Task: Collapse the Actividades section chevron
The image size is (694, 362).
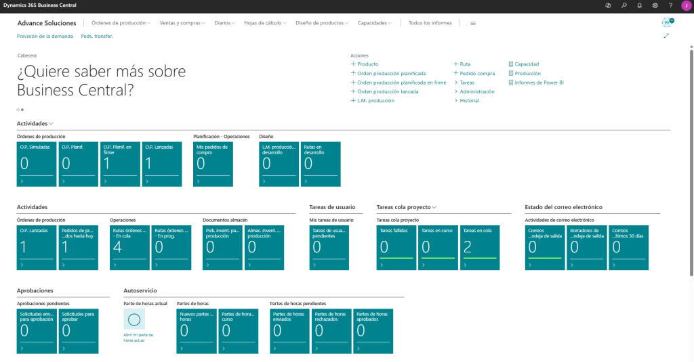Action: [52, 124]
